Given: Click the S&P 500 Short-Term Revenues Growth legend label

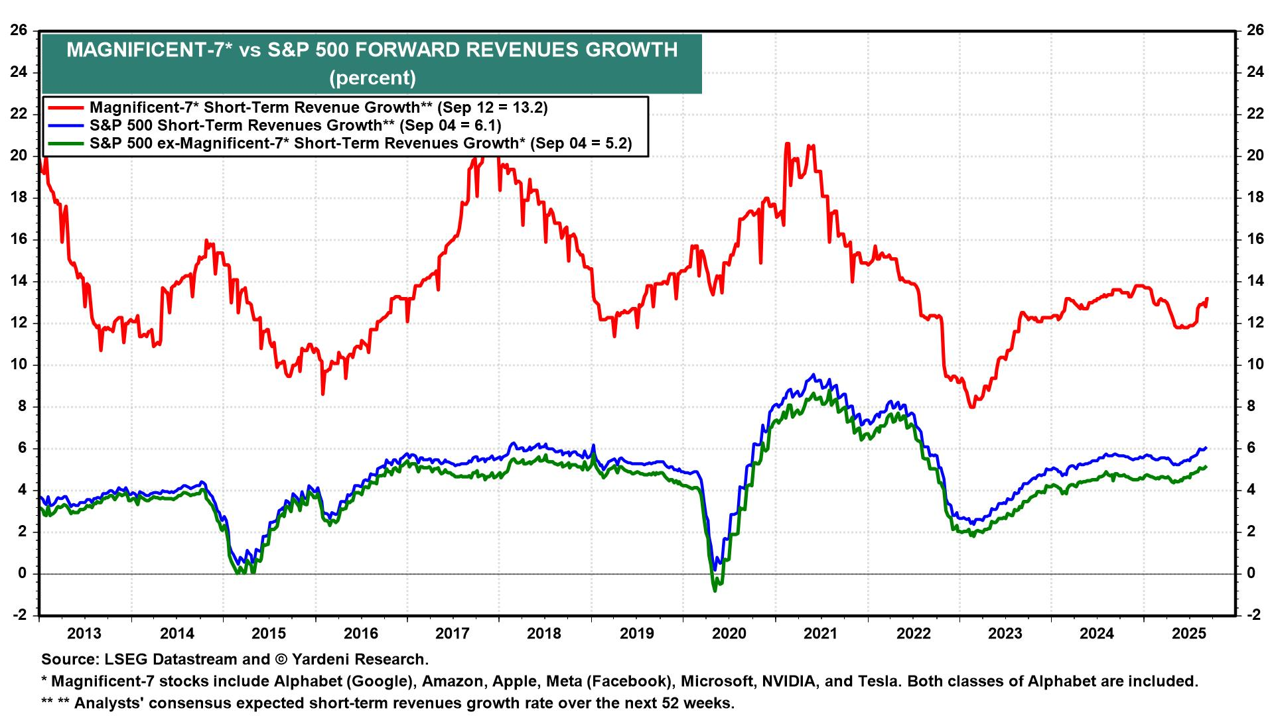Looking at the screenshot, I should [295, 125].
